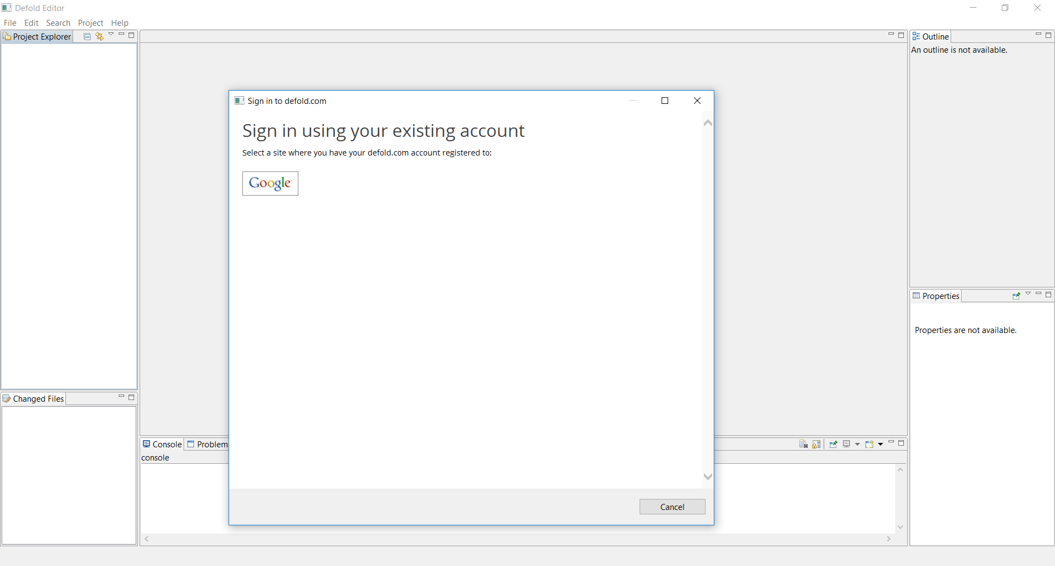Sign in with the Google button
The height and width of the screenshot is (566, 1055).
[270, 183]
